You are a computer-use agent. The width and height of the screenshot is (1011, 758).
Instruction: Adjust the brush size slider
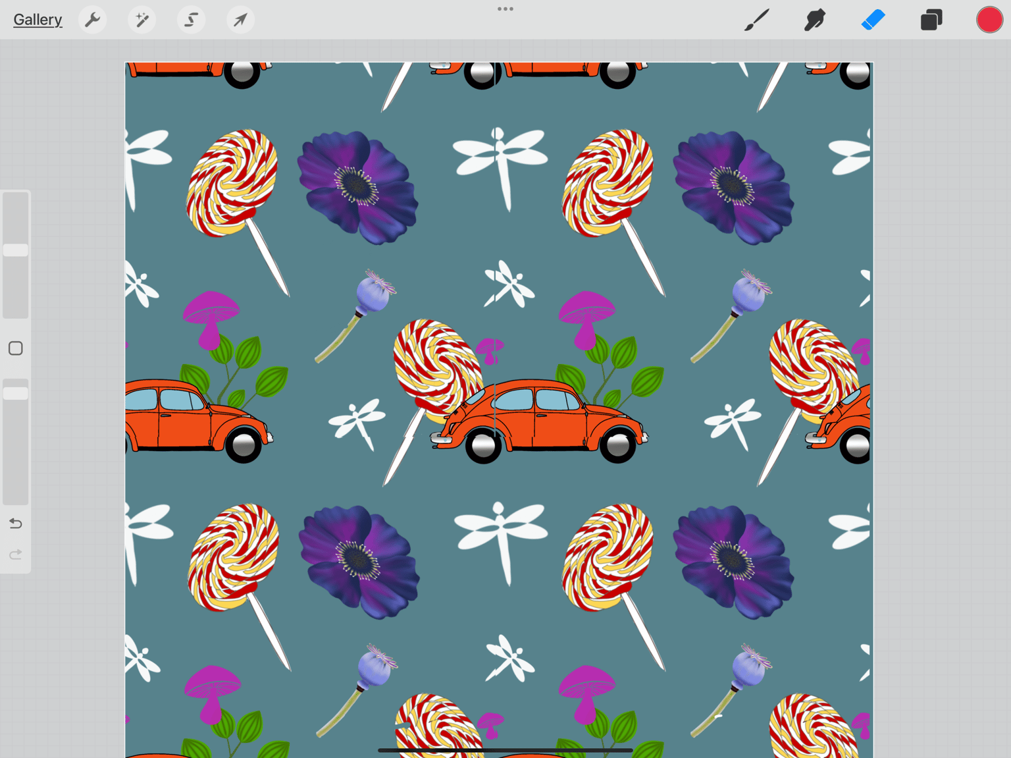click(16, 250)
